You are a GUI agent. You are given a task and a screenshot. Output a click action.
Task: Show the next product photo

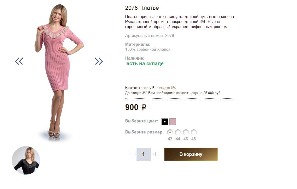click(x=99, y=61)
